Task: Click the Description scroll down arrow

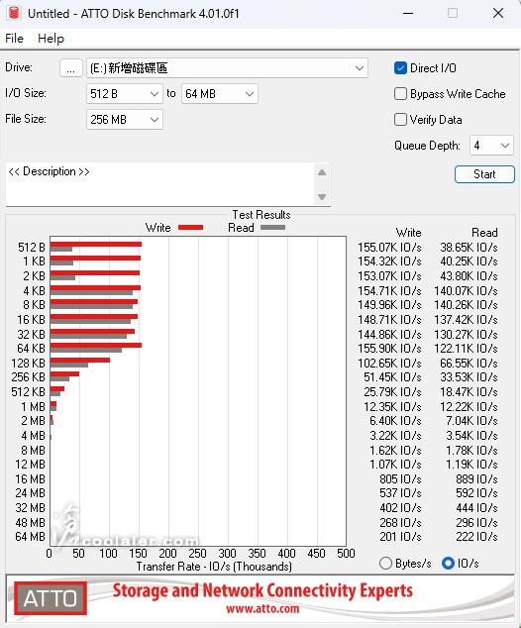Action: click(322, 197)
